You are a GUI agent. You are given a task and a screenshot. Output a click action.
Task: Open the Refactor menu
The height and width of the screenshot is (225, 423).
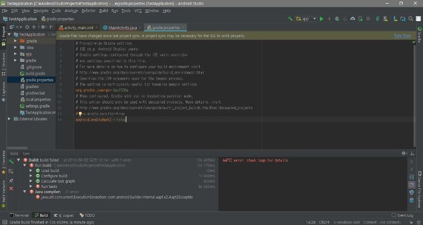tap(89, 11)
